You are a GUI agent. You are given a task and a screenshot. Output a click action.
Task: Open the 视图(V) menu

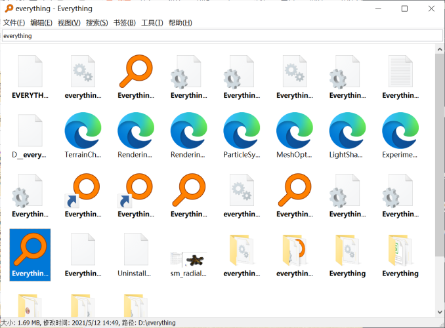[x=69, y=23]
